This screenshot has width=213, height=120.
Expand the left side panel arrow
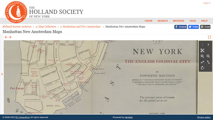pos(2,74)
